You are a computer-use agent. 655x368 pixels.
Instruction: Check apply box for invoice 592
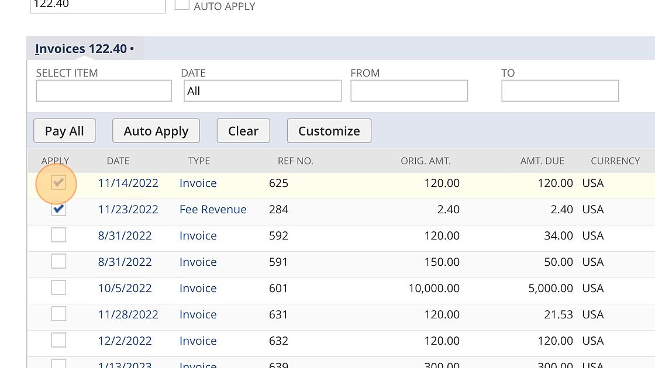coord(58,235)
